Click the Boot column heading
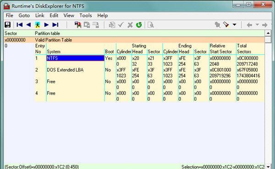 pos(109,51)
